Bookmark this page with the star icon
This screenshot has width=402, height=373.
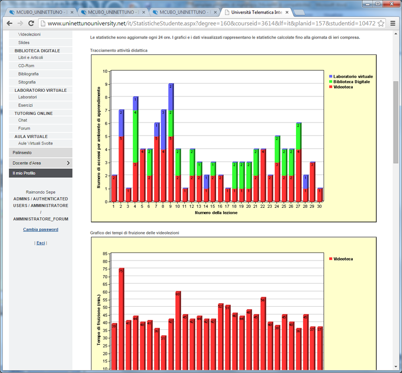382,24
